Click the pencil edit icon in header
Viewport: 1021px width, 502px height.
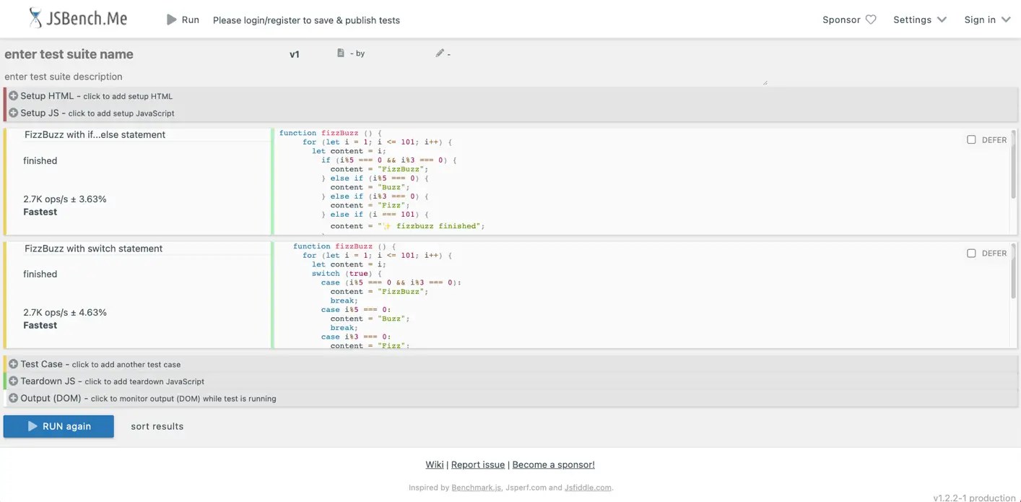coord(439,53)
